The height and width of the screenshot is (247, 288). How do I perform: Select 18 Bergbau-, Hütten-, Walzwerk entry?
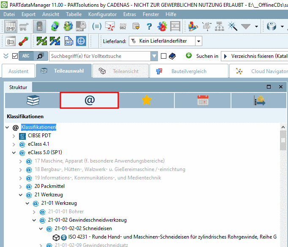point(110,169)
